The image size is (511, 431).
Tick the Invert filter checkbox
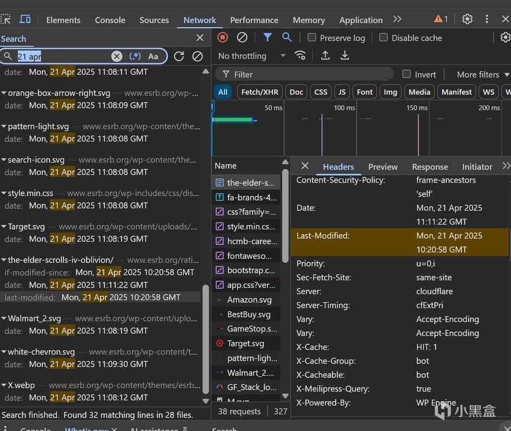click(x=407, y=74)
